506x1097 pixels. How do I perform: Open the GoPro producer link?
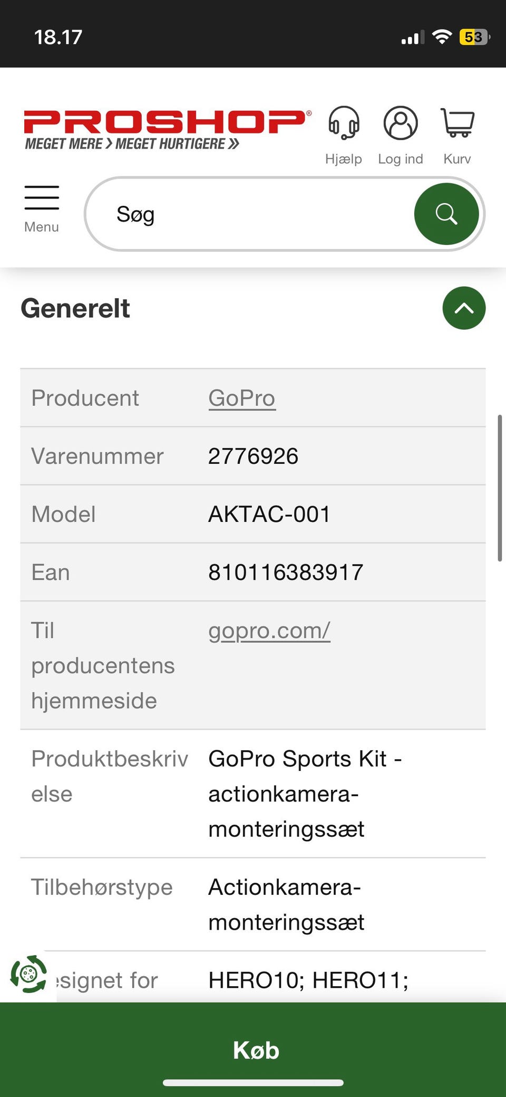point(242,398)
